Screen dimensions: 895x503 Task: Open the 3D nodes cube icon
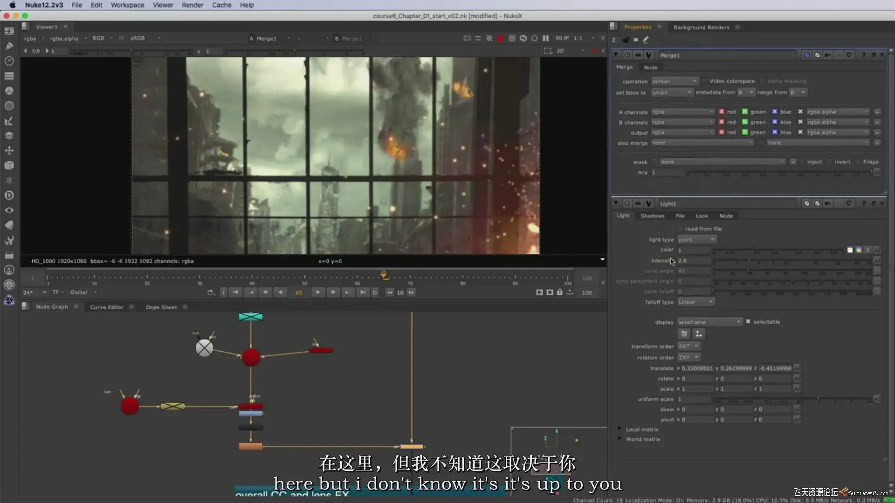pyautogui.click(x=9, y=165)
